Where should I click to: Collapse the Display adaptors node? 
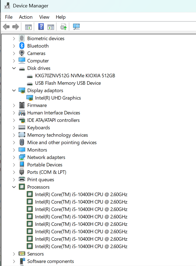(14, 91)
